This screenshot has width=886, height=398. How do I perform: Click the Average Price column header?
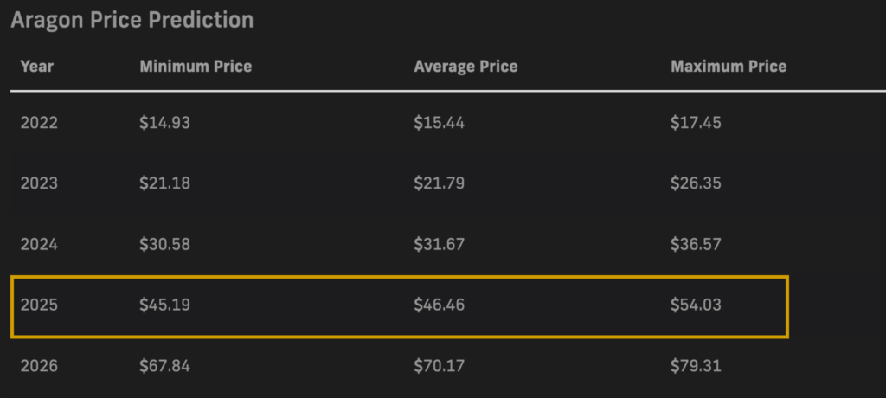point(465,66)
